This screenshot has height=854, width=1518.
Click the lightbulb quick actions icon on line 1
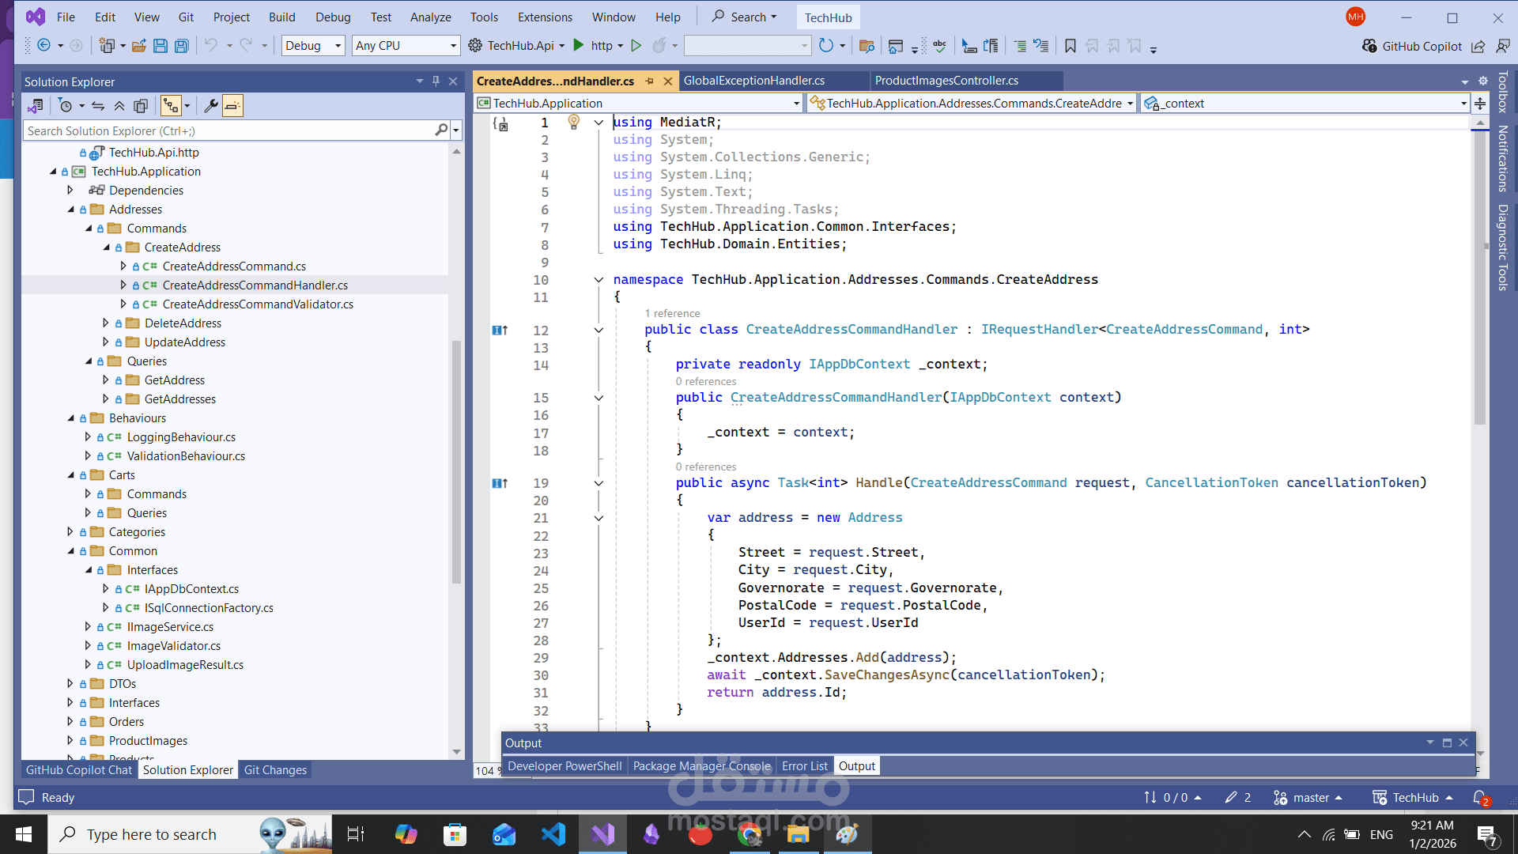tap(574, 122)
